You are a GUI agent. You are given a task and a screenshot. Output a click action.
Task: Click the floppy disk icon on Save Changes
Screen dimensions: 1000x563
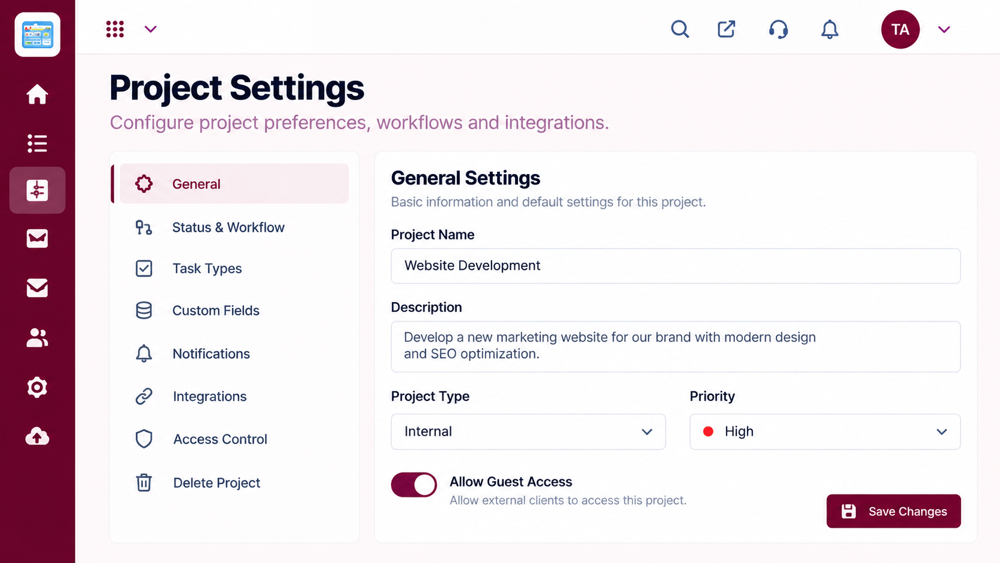pos(849,511)
